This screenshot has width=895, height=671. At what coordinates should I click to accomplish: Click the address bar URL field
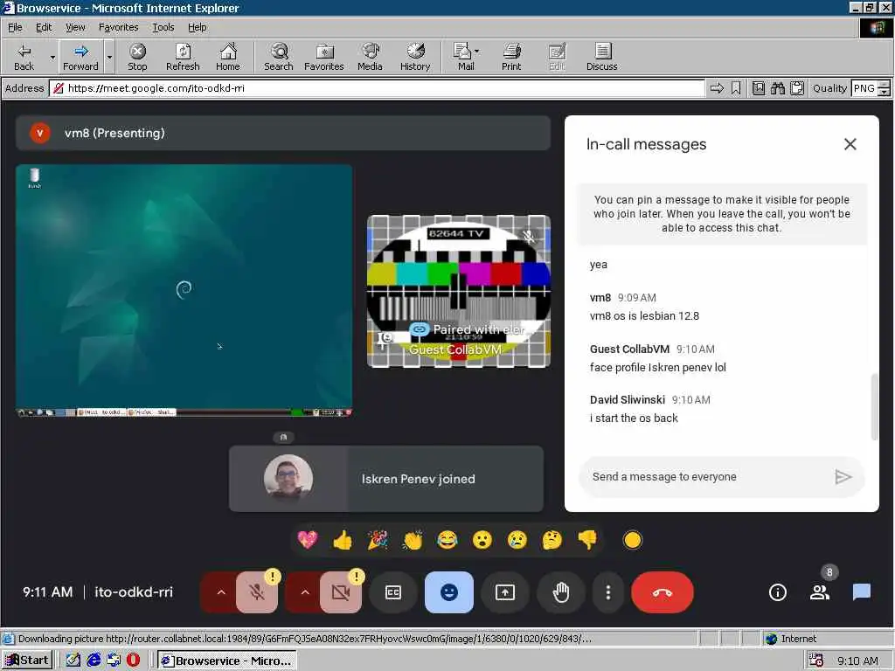377,88
